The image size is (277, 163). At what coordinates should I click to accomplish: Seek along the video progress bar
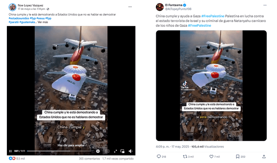[59, 151]
